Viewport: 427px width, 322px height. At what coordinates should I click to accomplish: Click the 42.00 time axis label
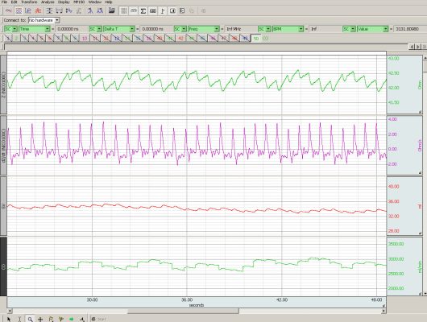[x=282, y=299]
